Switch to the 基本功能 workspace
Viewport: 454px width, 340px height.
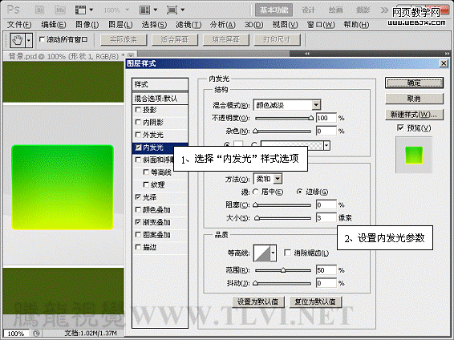point(274,10)
